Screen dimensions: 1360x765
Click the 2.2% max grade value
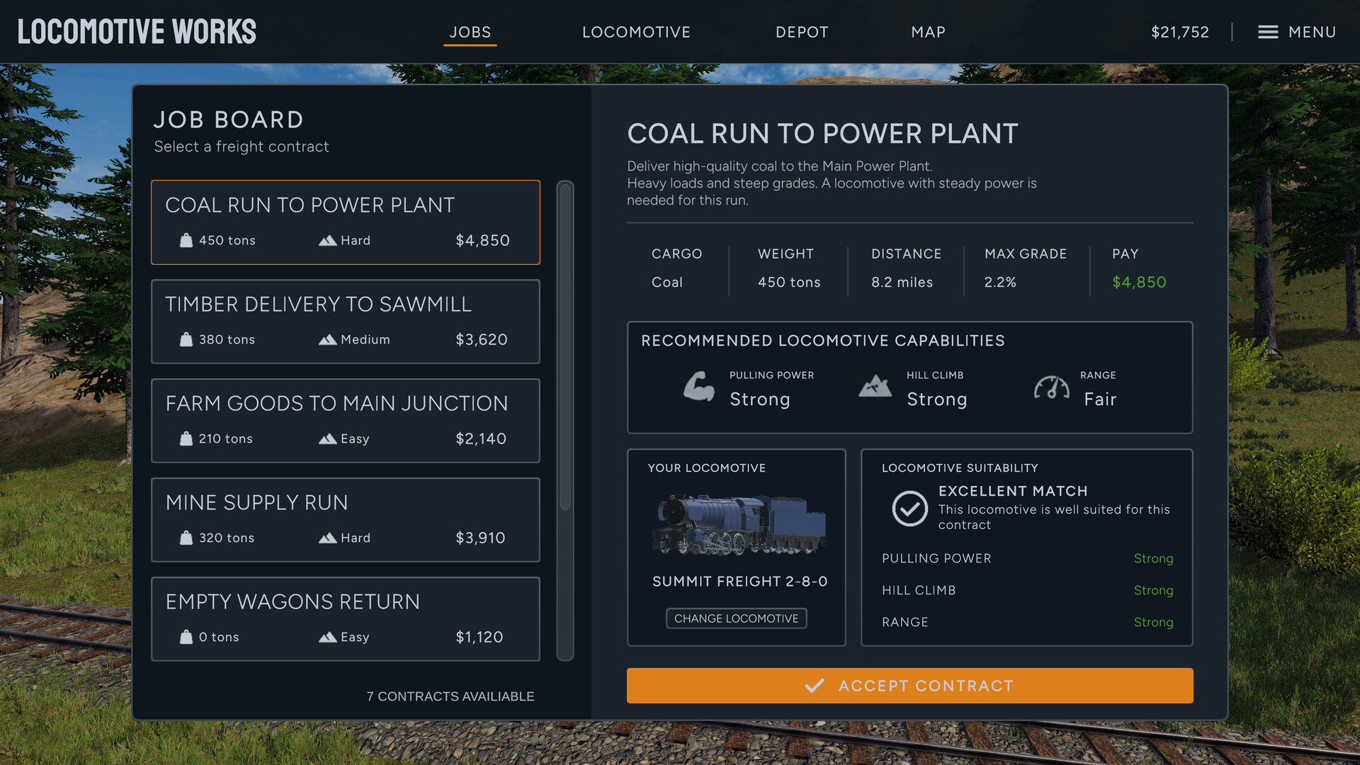[x=1000, y=282]
